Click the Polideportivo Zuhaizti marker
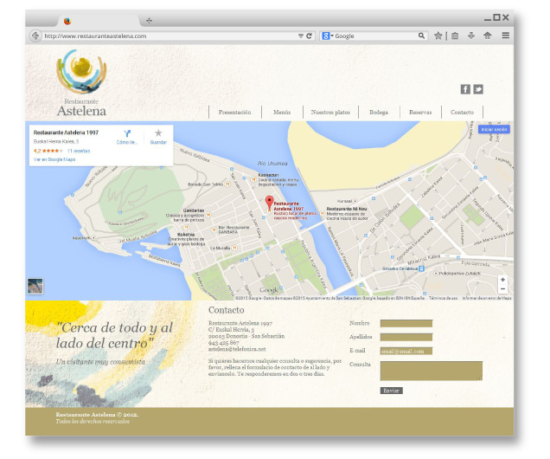 pyautogui.click(x=437, y=273)
